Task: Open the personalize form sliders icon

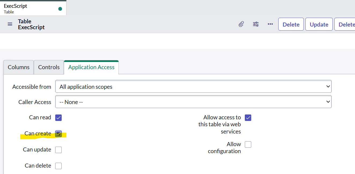Action: pos(256,24)
